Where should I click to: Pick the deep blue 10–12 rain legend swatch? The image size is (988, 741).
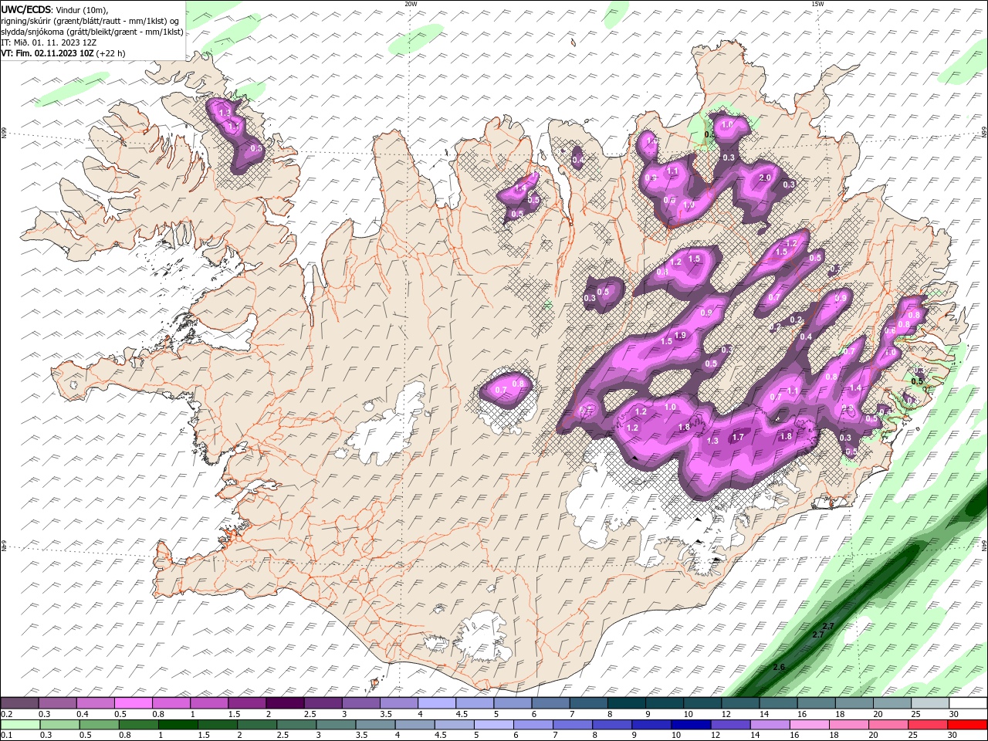pyautogui.click(x=691, y=725)
